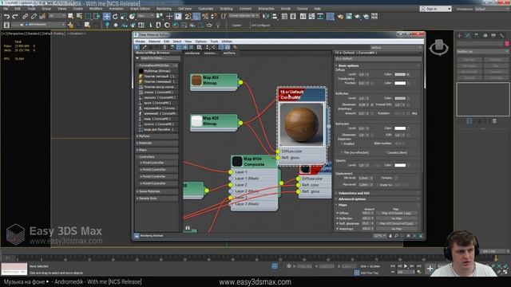
Task: Enable the Dispersion Enabled checkbox
Action: coord(342,143)
